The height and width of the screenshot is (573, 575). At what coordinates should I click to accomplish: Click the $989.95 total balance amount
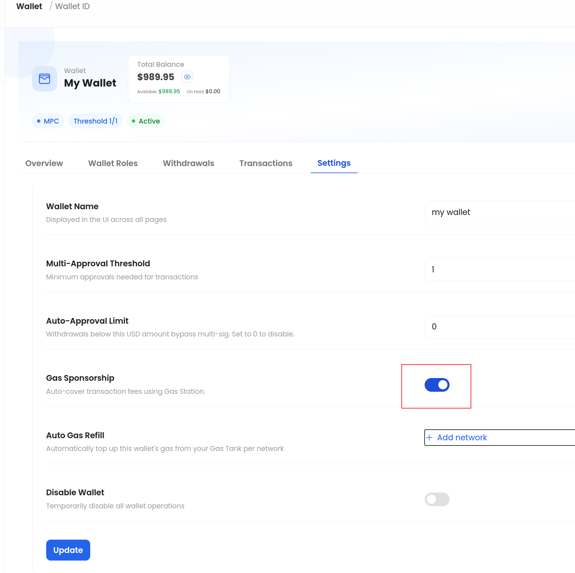pyautogui.click(x=156, y=77)
